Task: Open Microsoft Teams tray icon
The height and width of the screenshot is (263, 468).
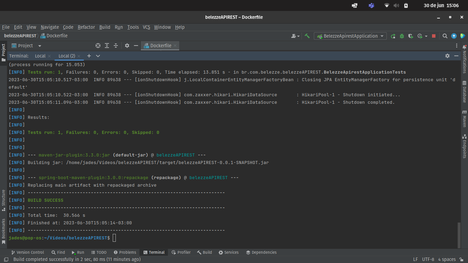Action: coord(371,5)
